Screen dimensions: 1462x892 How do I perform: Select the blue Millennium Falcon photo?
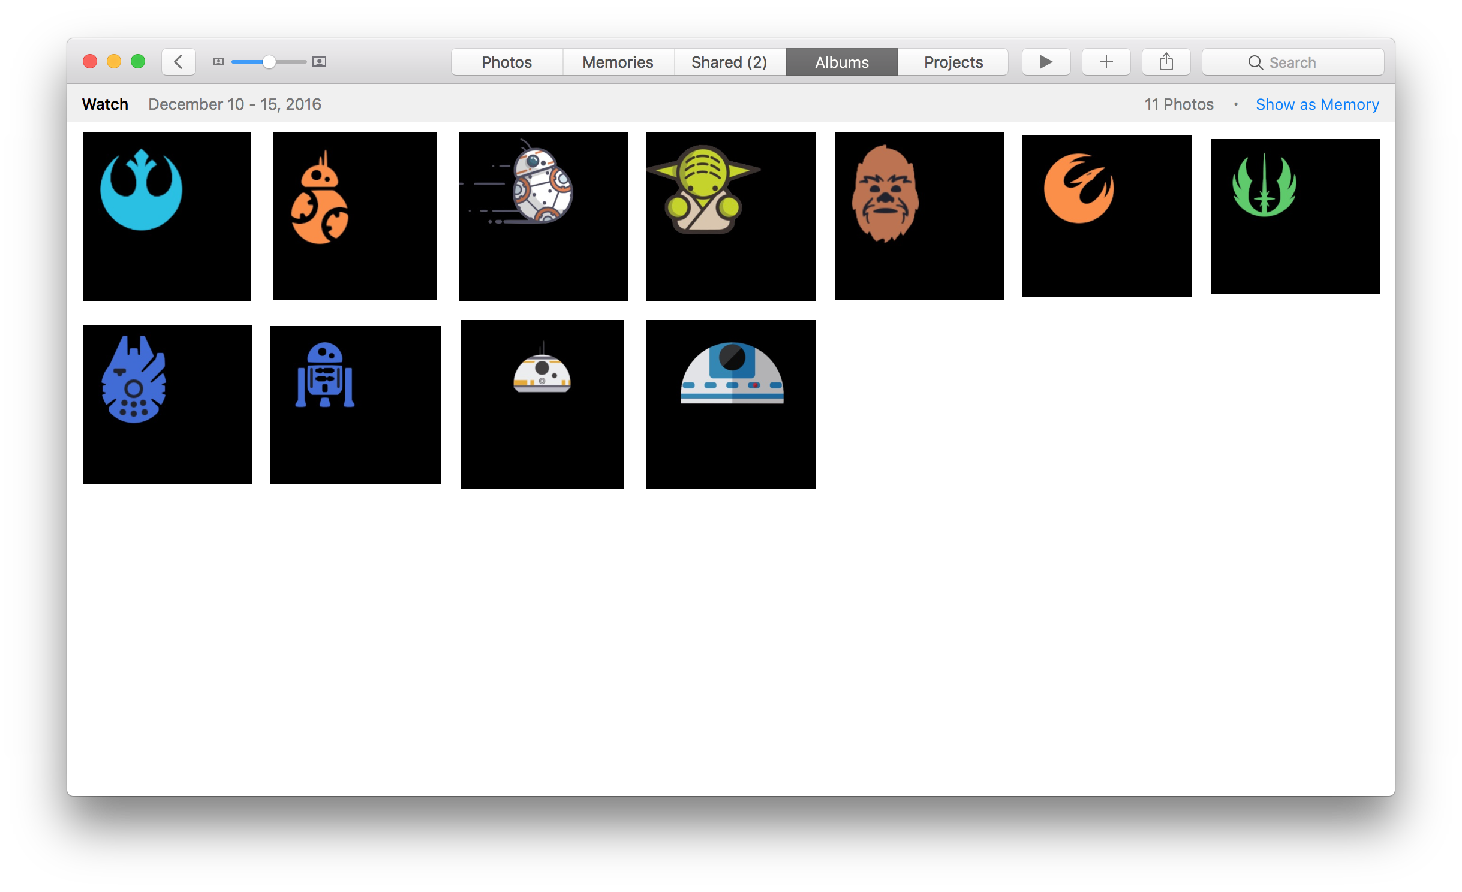click(167, 404)
